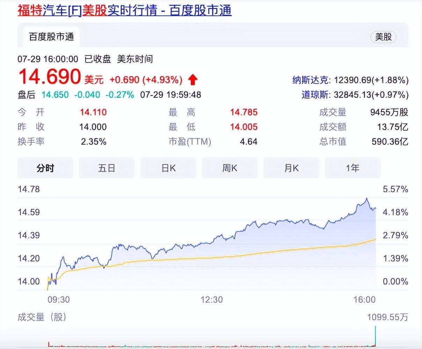Click the 总市值 value 590.36亿

click(391, 142)
